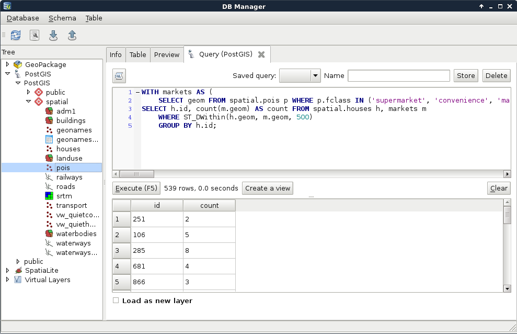
Task: Close the Query (PostGIS) tab
Action: click(261, 54)
